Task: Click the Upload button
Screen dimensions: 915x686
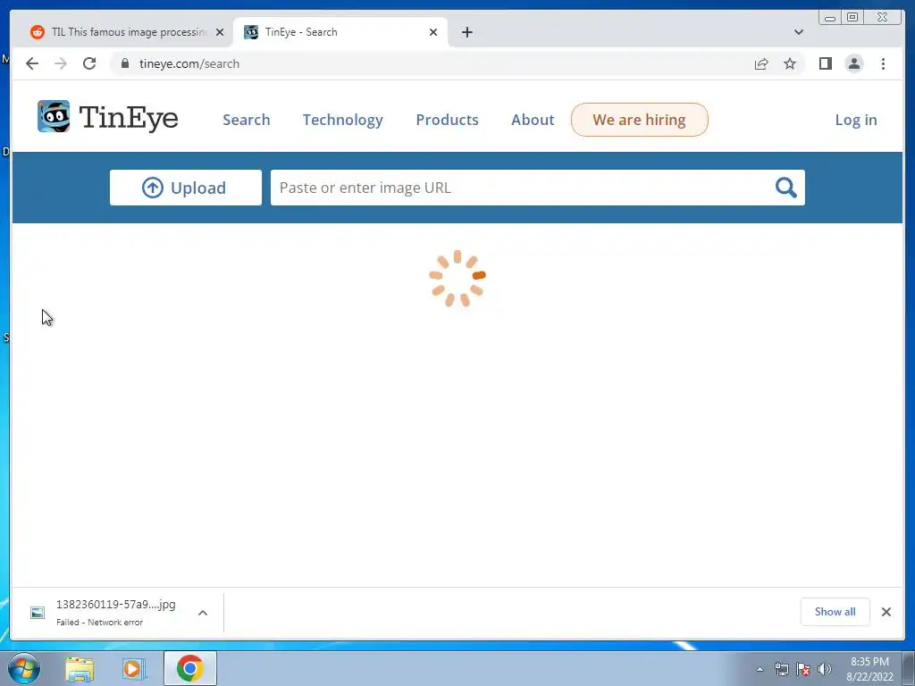Action: 186,188
